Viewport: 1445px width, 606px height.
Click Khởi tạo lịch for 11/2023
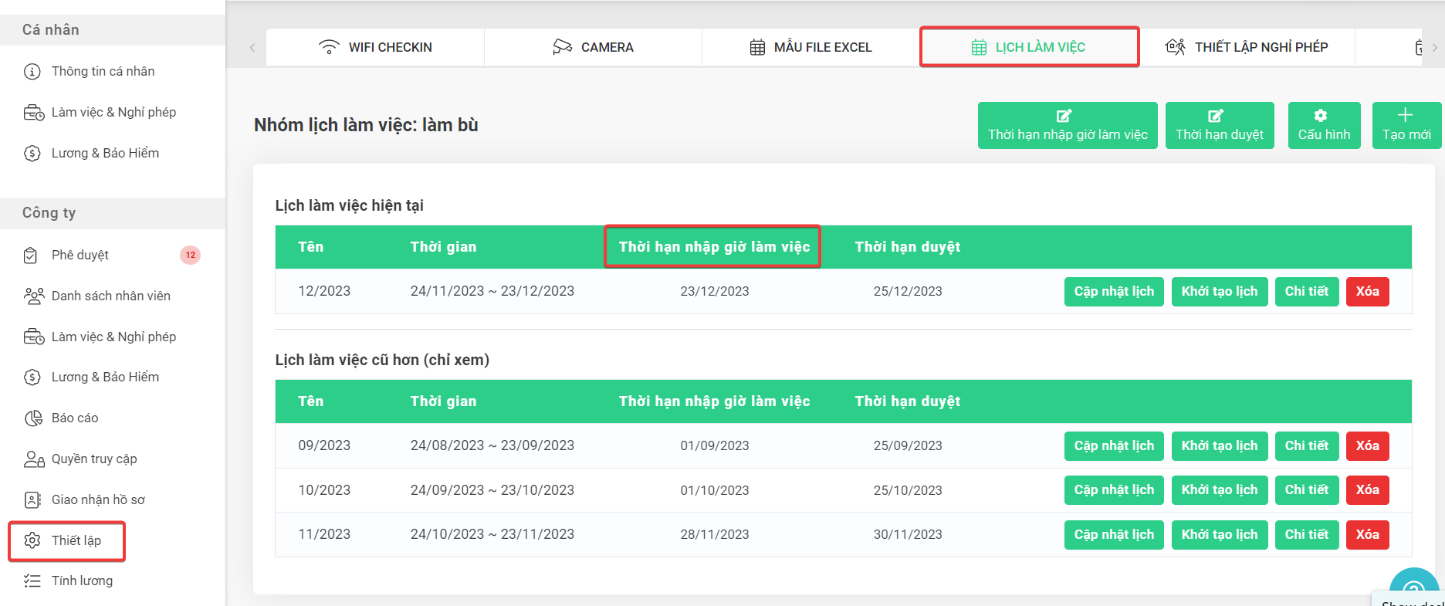pos(1220,535)
